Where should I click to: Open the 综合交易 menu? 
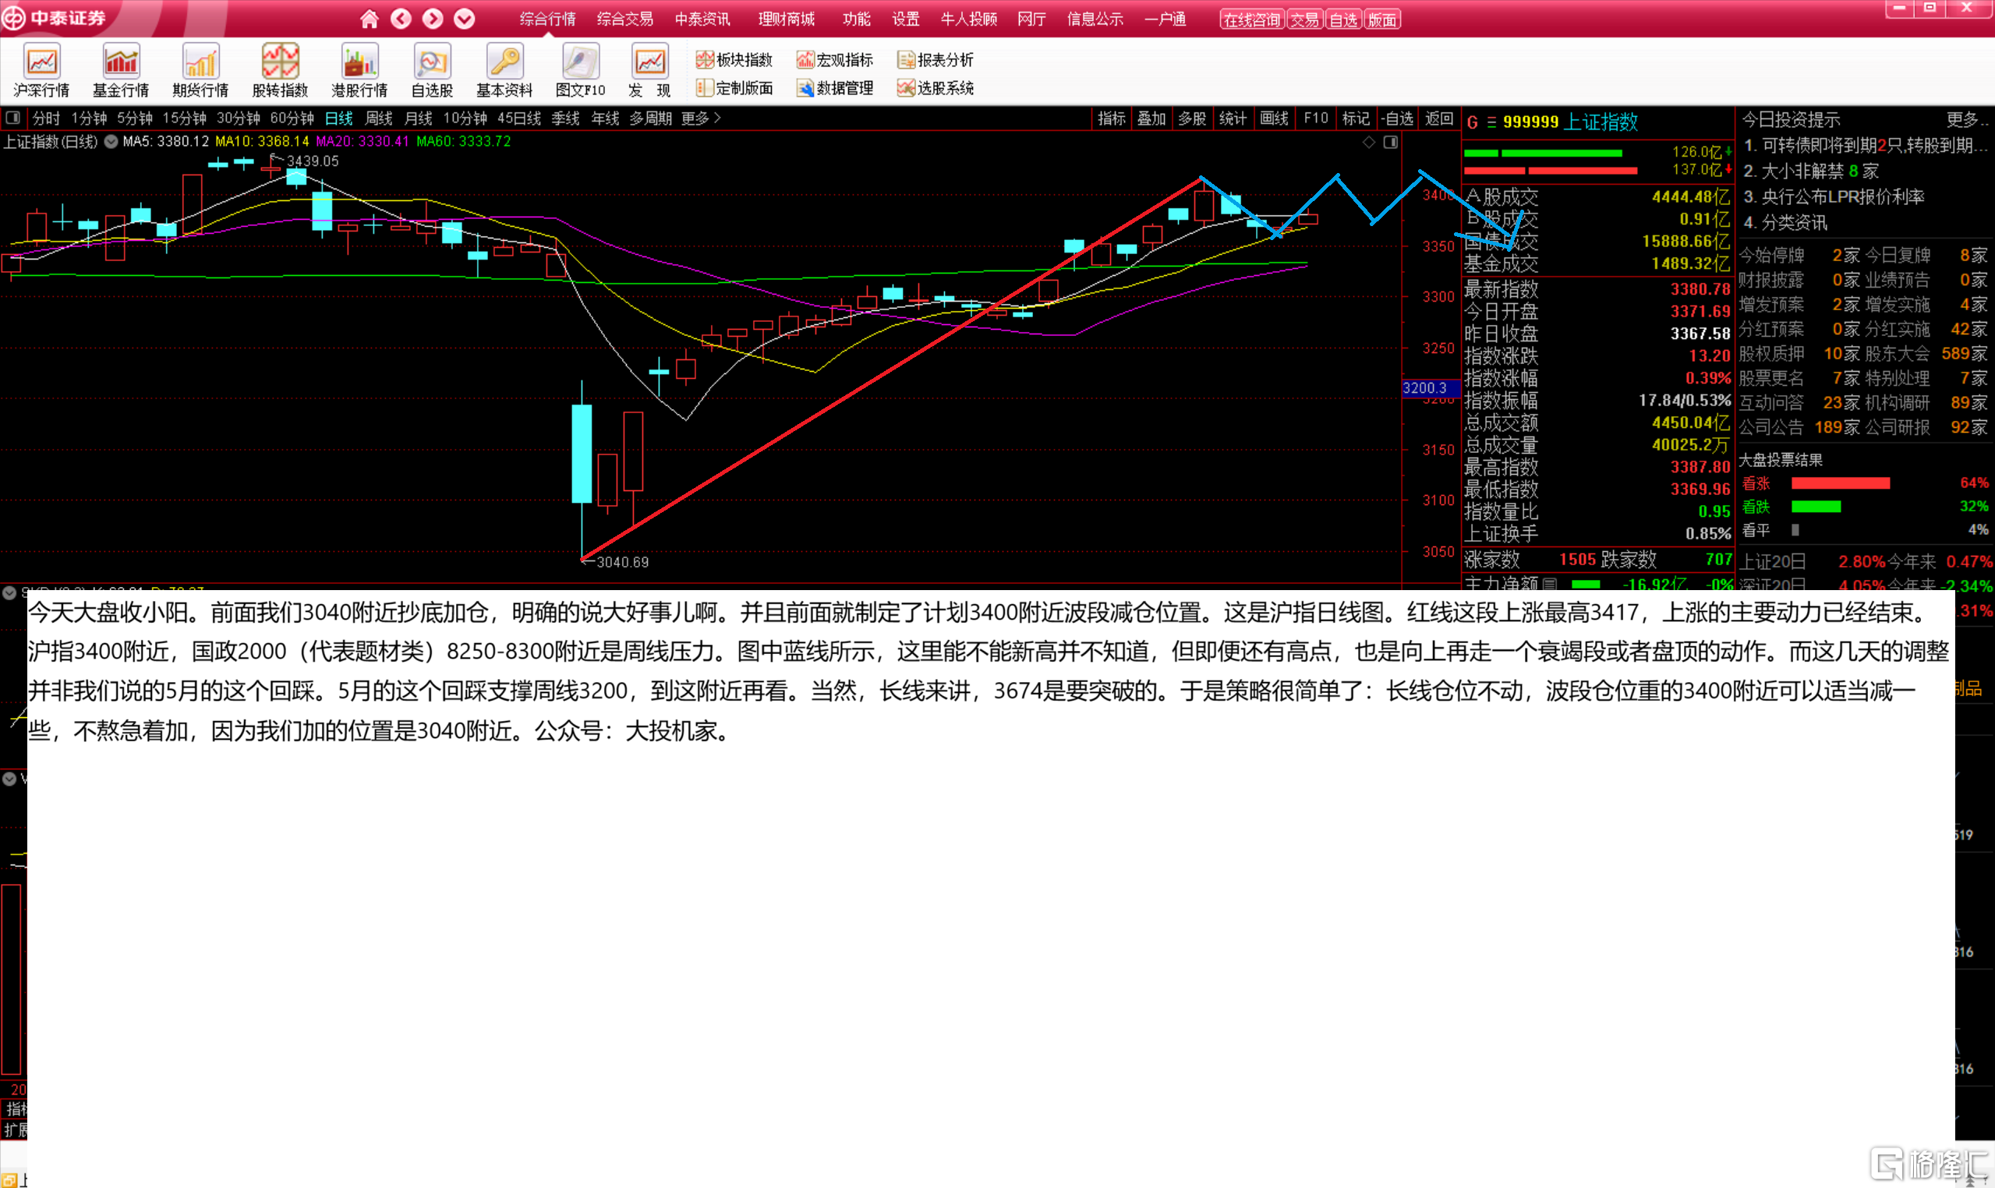click(x=625, y=19)
